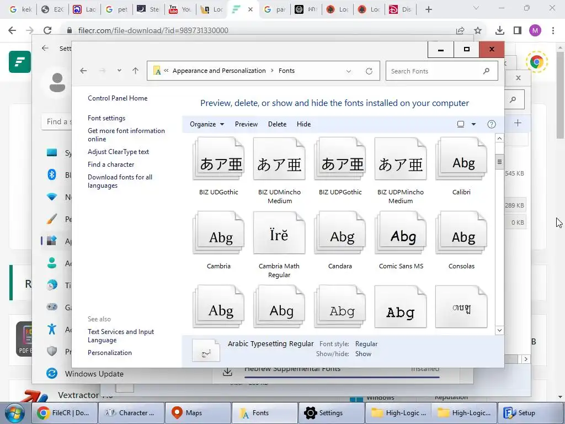Viewport: 565px width, 424px height.
Task: Select the BIZ UDPMincho Medium font icon
Action: [x=401, y=159]
